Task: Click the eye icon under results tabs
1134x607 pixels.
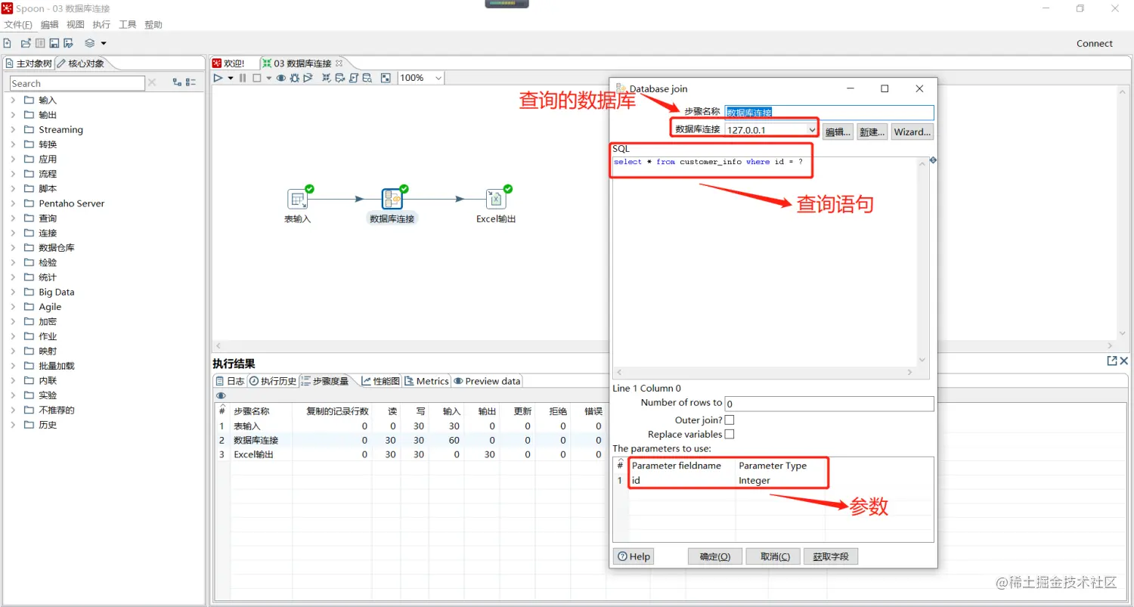Action: click(221, 395)
